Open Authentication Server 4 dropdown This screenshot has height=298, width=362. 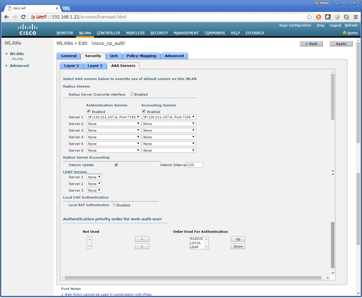(x=114, y=137)
